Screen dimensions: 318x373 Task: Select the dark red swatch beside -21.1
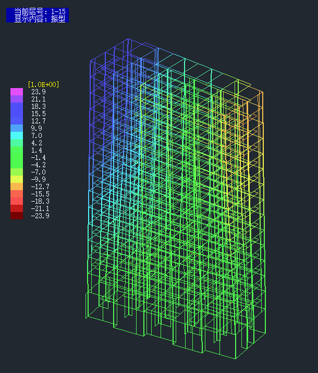(x=17, y=208)
